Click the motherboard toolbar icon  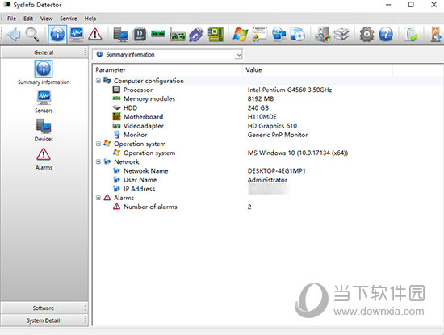pyautogui.click(x=216, y=35)
